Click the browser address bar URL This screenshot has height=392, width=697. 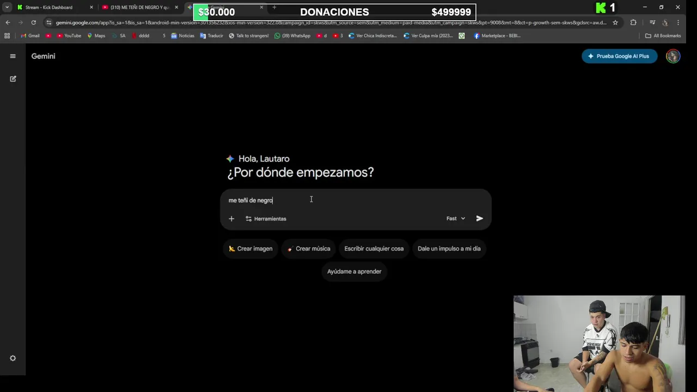click(331, 22)
